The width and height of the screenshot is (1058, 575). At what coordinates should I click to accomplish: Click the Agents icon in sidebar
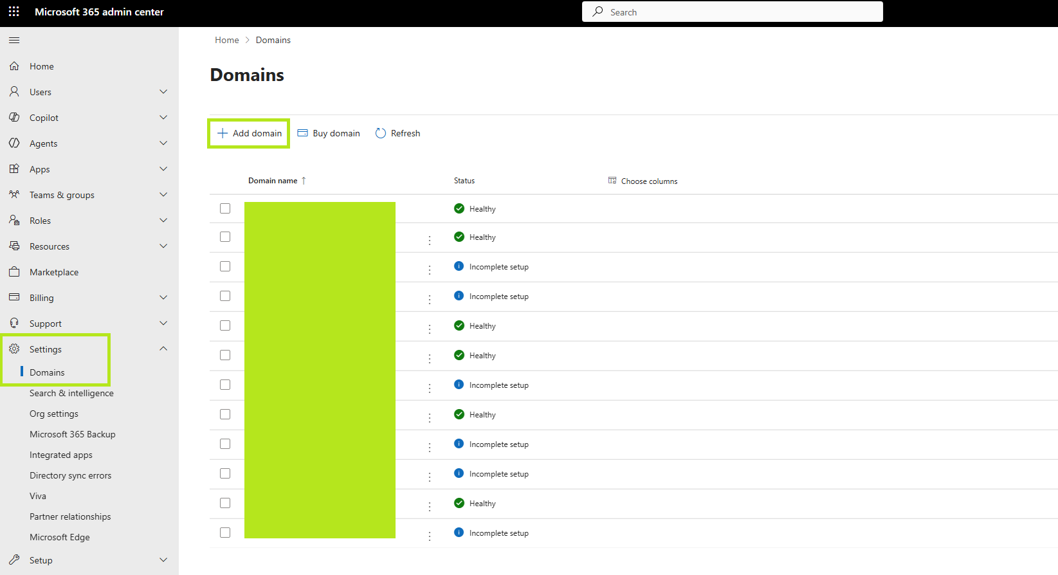coord(14,143)
